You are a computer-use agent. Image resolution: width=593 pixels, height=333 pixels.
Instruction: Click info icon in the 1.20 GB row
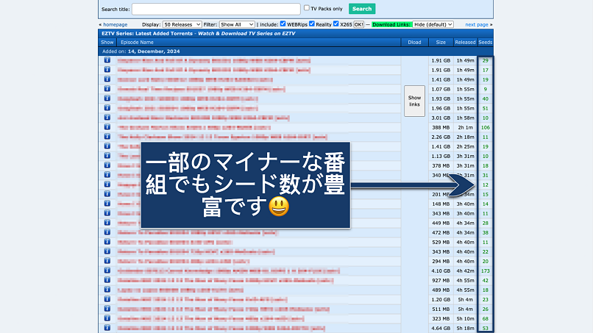click(x=107, y=299)
